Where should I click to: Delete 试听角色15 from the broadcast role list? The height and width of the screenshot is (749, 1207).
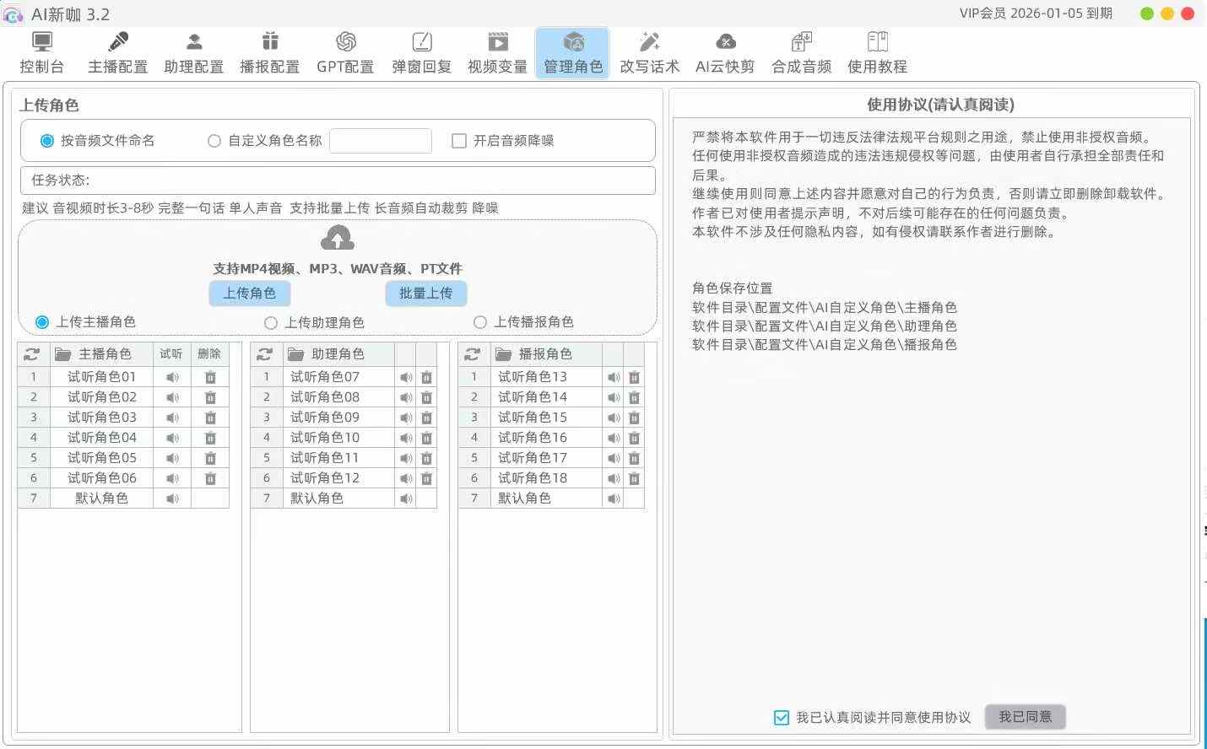tap(634, 418)
